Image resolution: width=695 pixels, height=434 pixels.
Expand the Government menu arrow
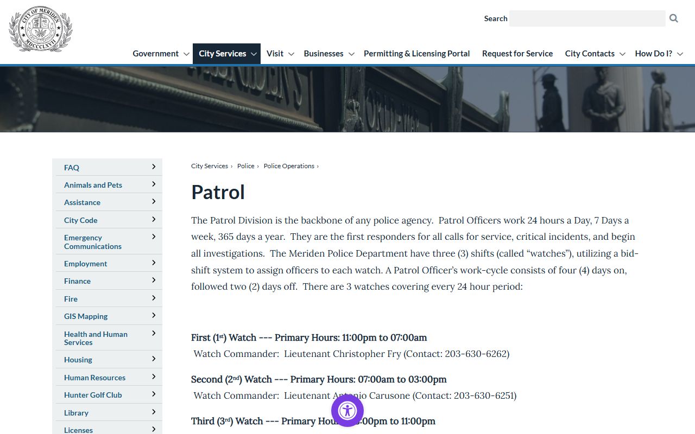click(x=186, y=54)
